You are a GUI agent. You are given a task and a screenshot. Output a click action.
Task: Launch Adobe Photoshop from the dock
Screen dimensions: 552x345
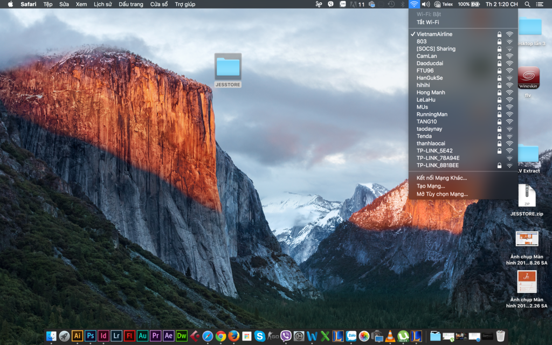click(x=91, y=336)
